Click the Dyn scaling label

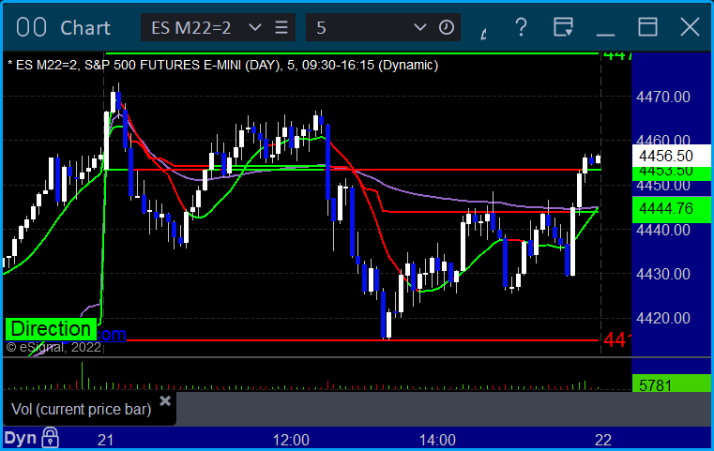(21, 438)
